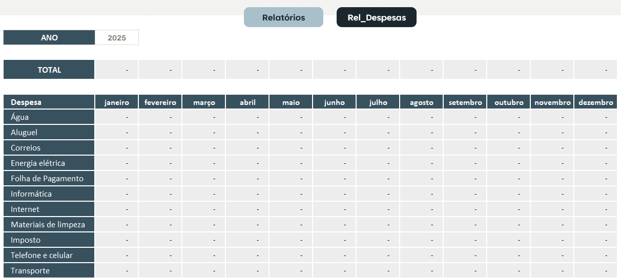Select the Transporte expense row
621x278 pixels.
[x=49, y=271]
